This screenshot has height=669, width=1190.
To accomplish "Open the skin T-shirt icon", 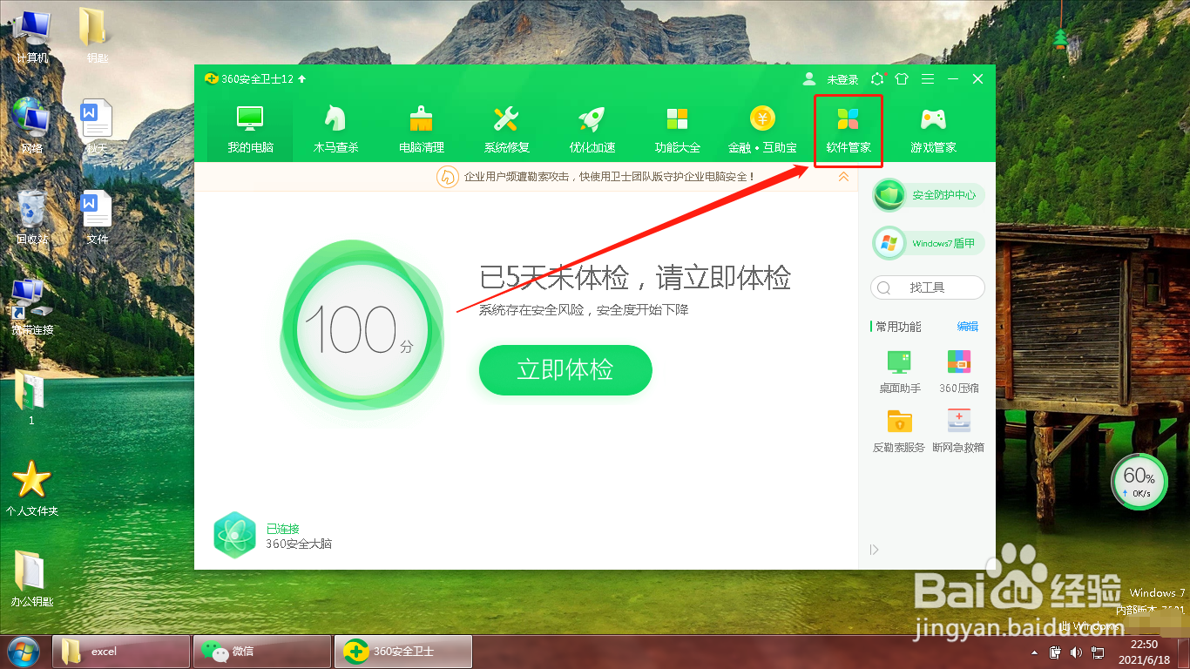I will pos(902,78).
